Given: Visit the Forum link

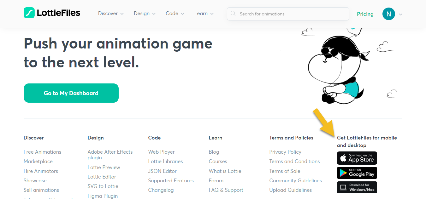Looking at the screenshot, I should click(216, 180).
